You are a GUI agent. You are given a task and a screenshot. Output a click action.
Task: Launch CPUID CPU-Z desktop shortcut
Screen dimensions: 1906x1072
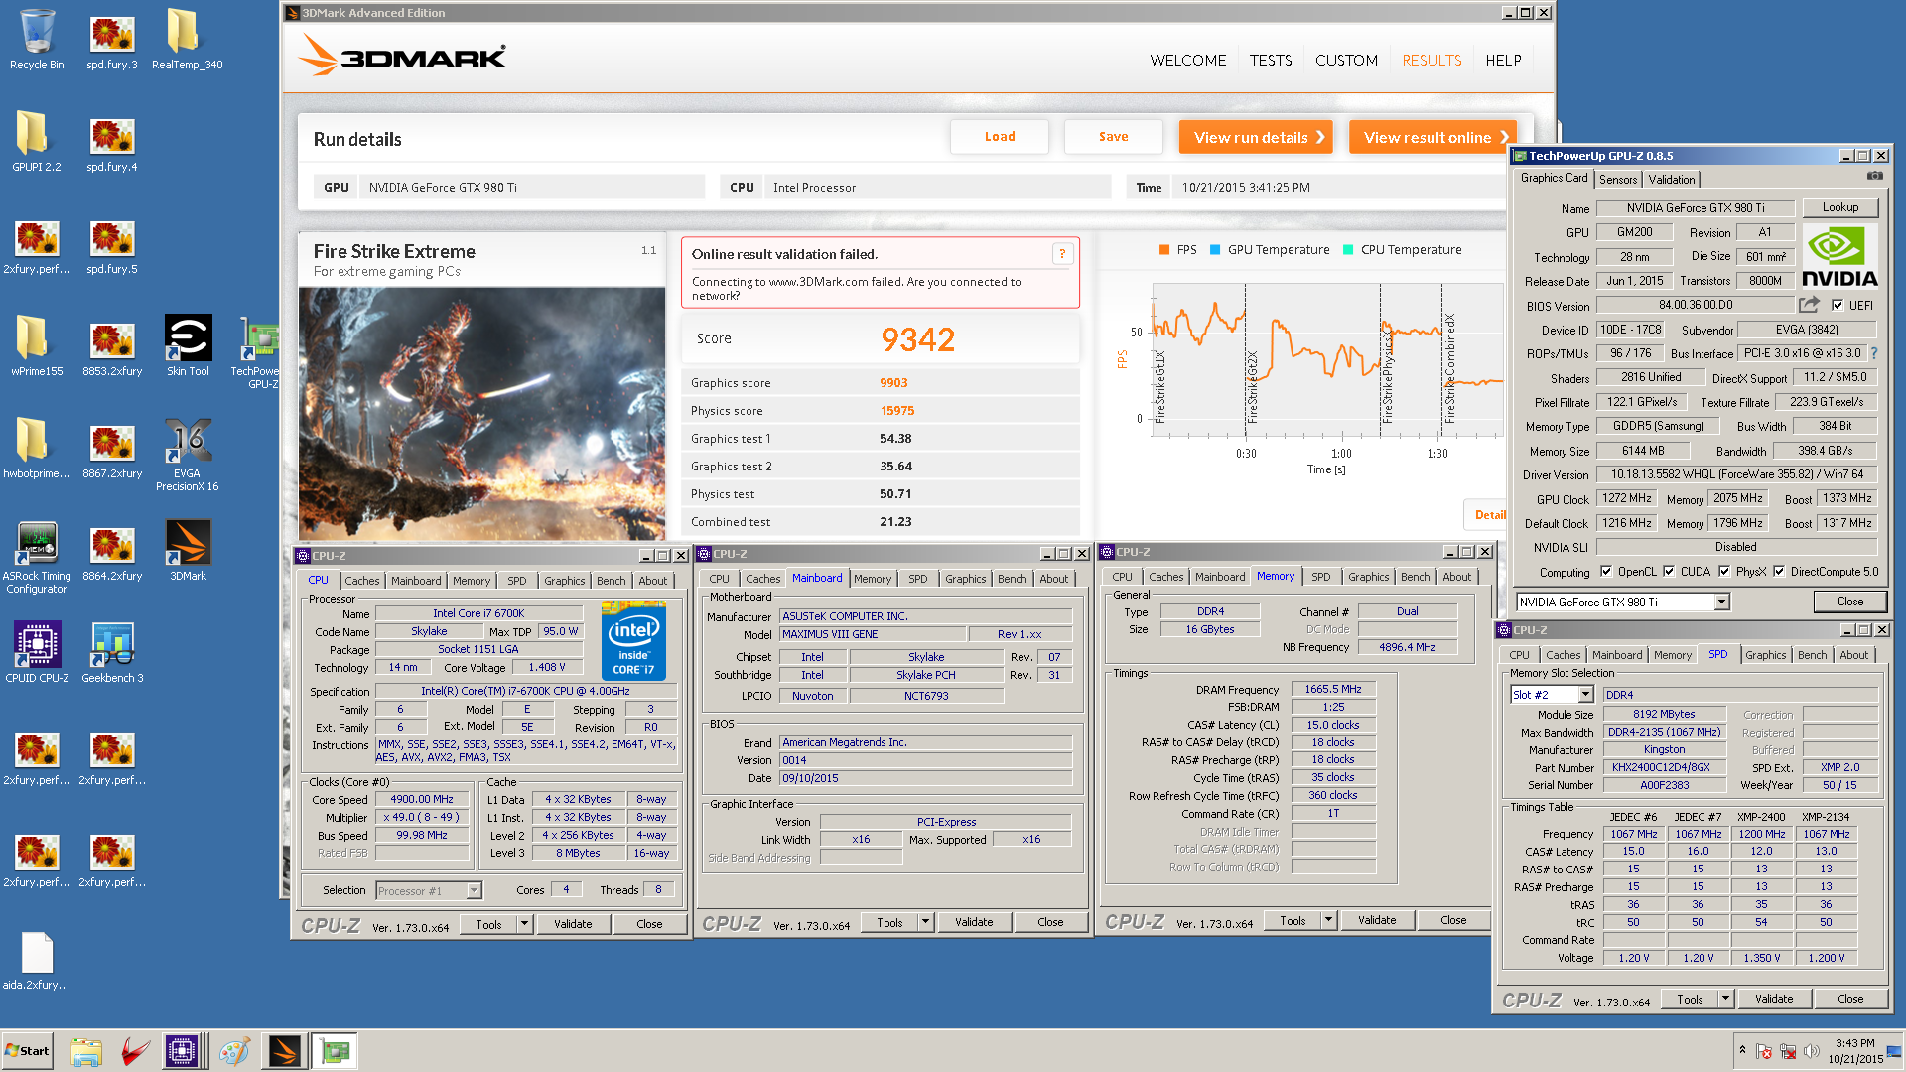coord(37,653)
